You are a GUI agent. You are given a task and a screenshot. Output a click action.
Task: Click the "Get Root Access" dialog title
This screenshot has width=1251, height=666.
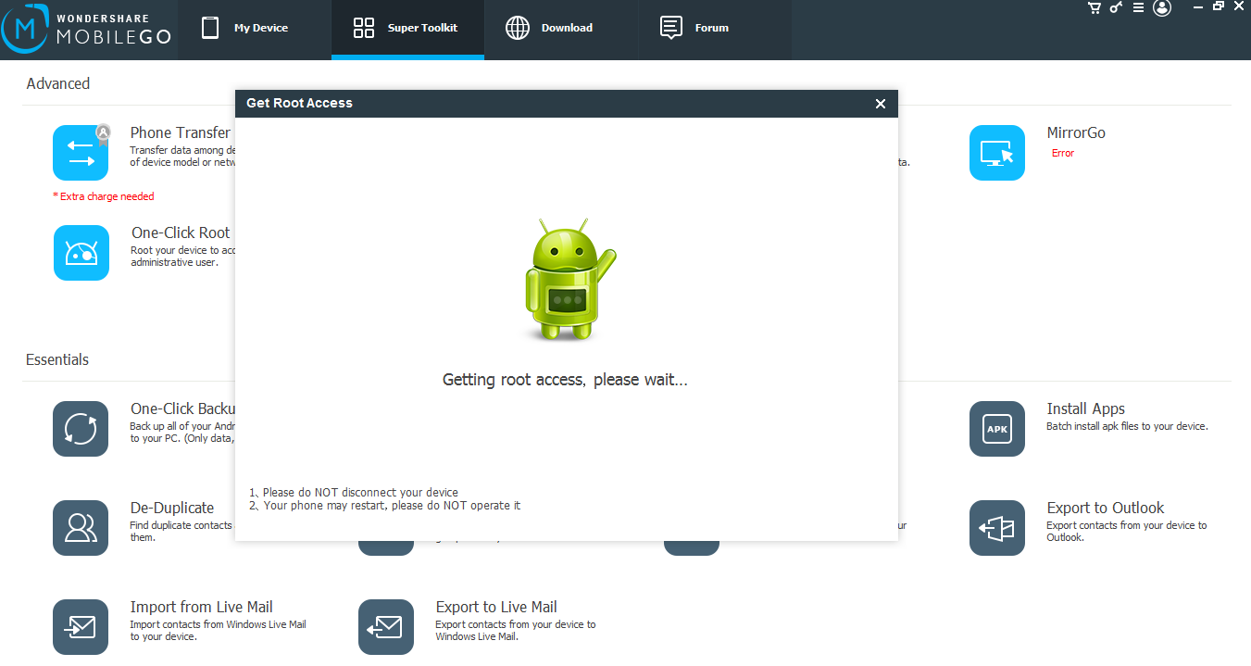(299, 103)
